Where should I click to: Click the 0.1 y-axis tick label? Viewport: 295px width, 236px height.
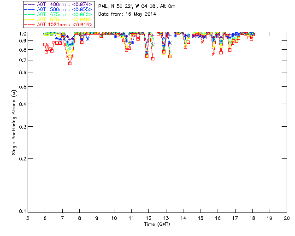(23, 212)
